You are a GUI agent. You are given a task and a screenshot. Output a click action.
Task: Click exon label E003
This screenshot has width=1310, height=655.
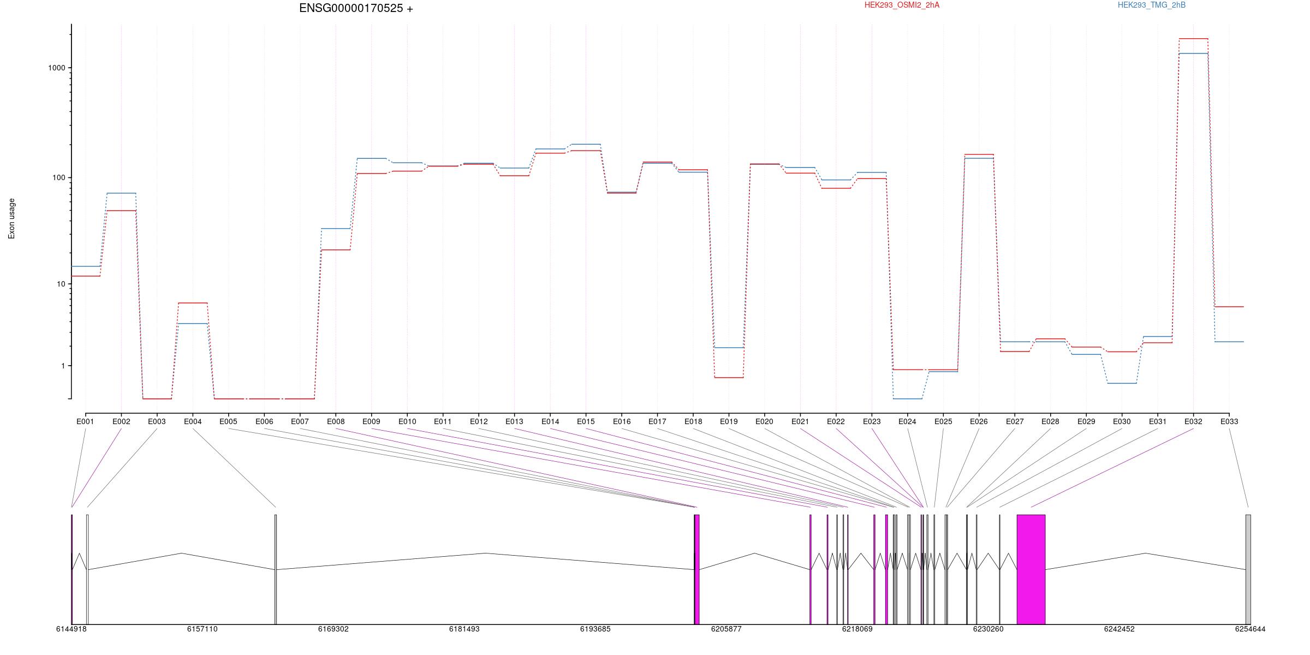pyautogui.click(x=157, y=421)
